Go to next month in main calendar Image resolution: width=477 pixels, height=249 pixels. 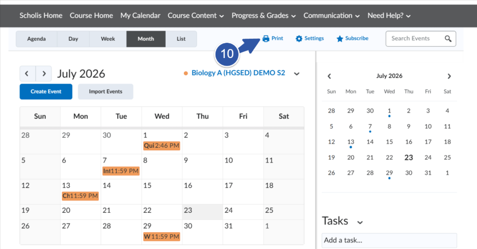[44, 73]
